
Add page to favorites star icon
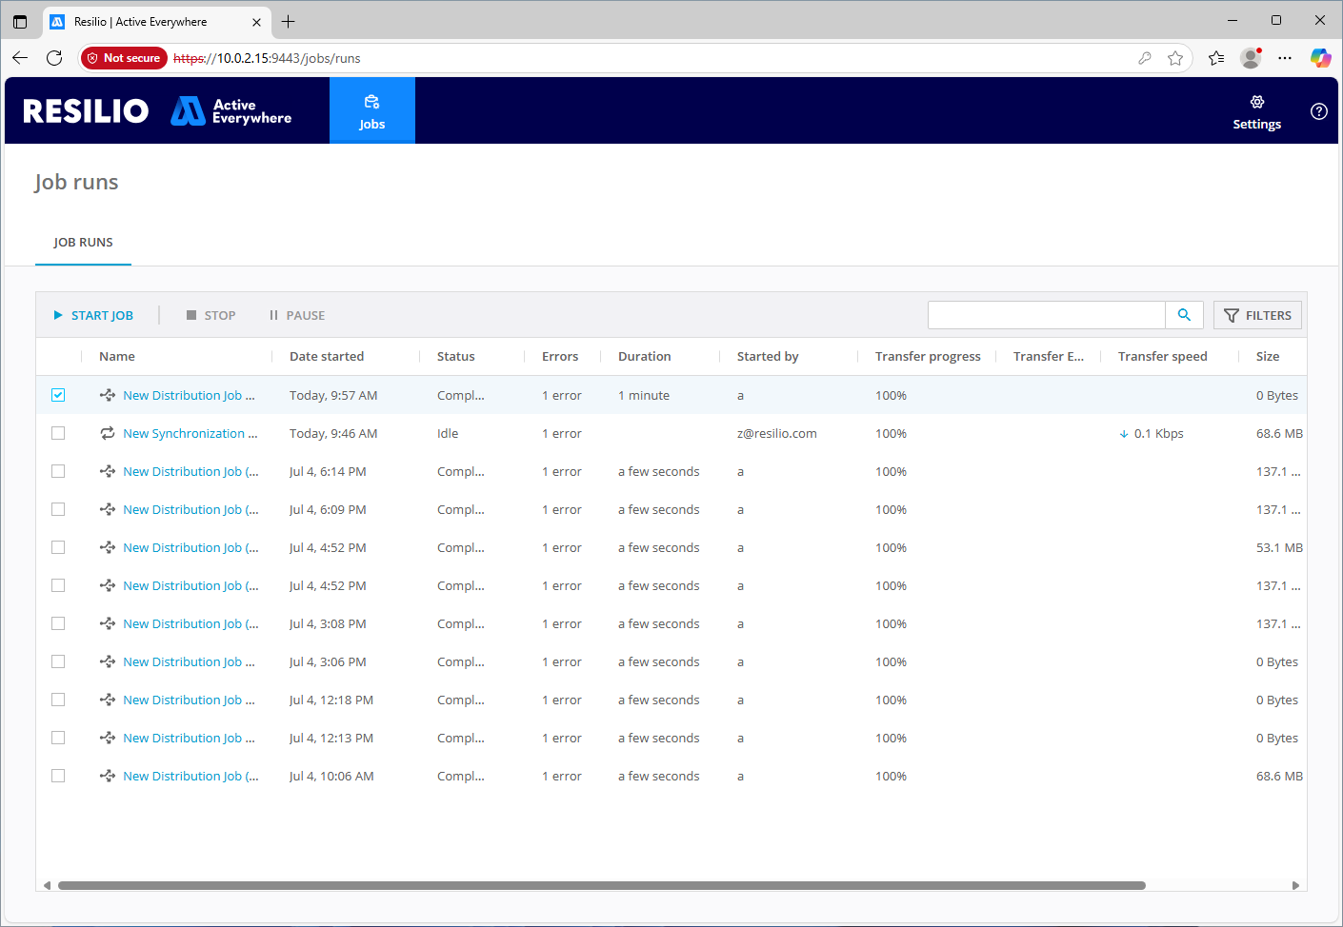pos(1175,58)
